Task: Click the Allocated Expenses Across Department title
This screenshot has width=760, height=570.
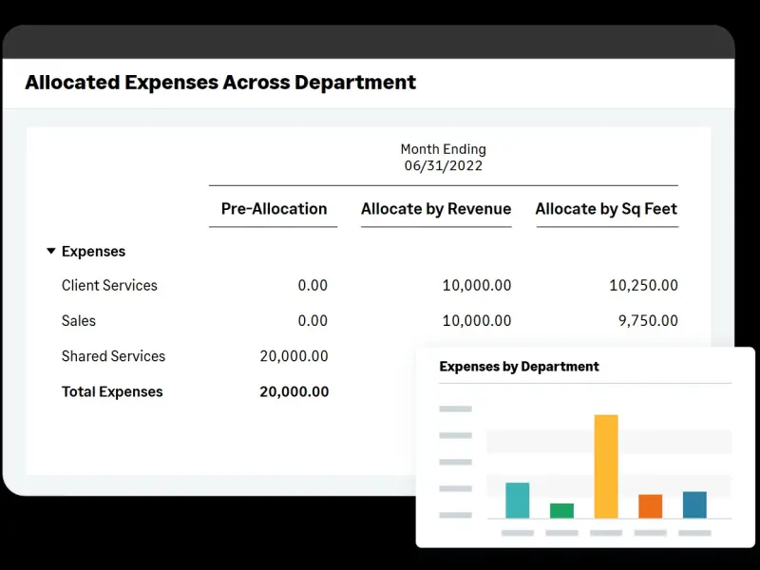Action: tap(220, 83)
